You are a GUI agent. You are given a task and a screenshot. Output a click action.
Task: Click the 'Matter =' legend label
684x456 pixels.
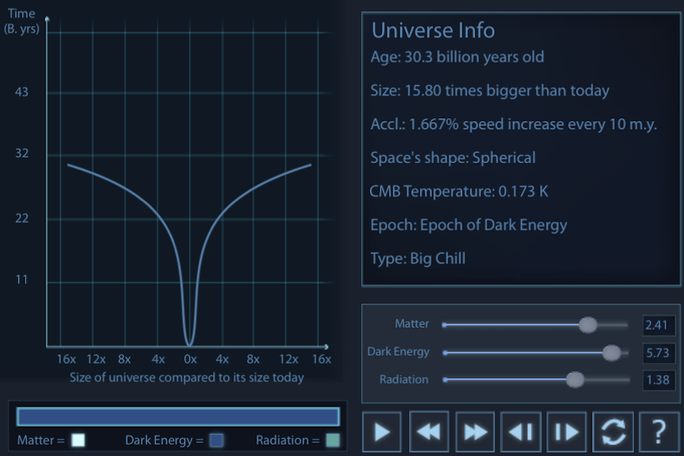41,440
